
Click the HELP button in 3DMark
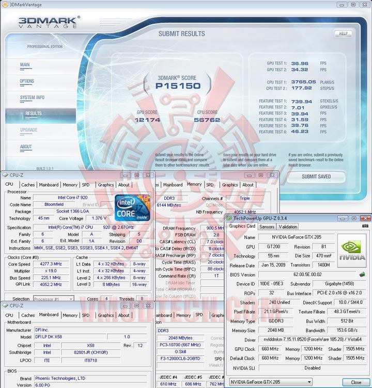tap(343, 34)
